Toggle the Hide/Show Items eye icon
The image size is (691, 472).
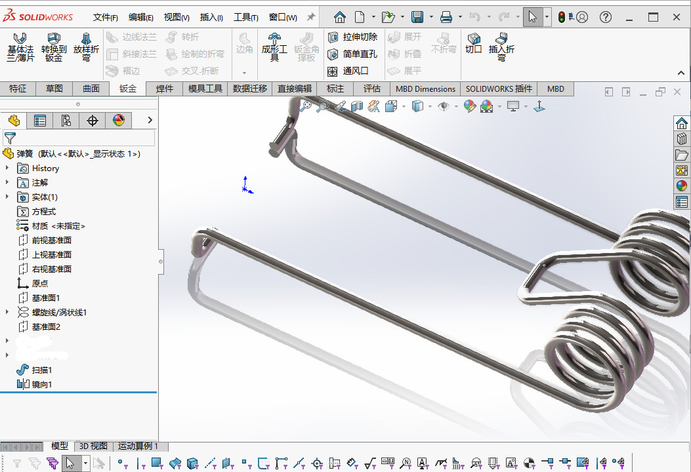click(444, 106)
